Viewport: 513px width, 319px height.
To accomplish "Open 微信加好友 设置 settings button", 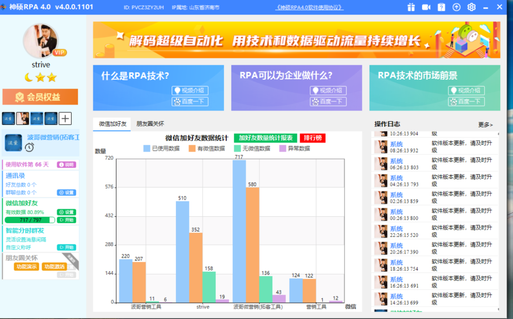I will click(66, 212).
